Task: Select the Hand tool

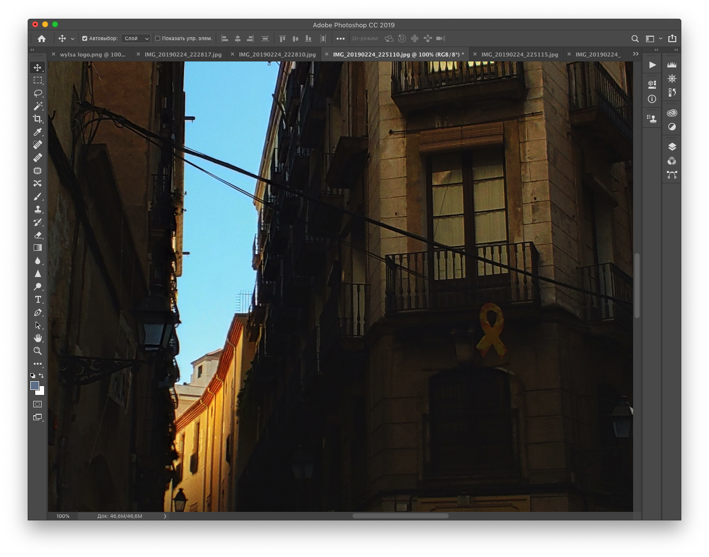Action: 38,338
